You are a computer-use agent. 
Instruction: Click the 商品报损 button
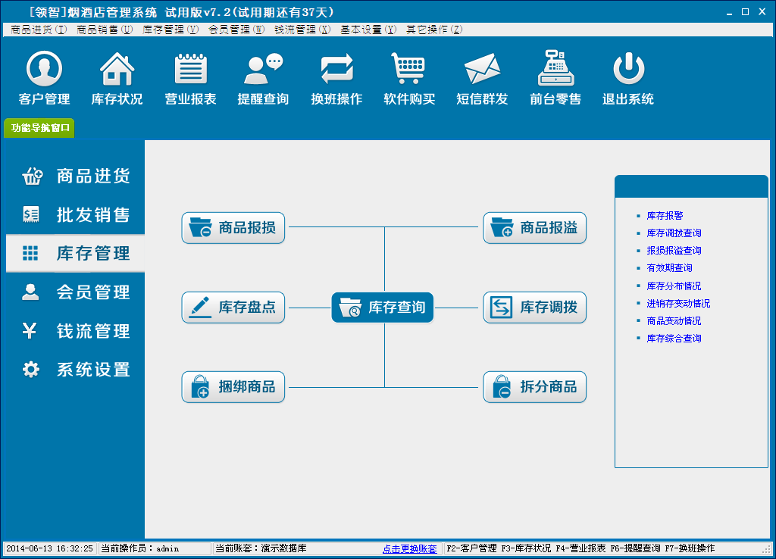click(x=233, y=227)
